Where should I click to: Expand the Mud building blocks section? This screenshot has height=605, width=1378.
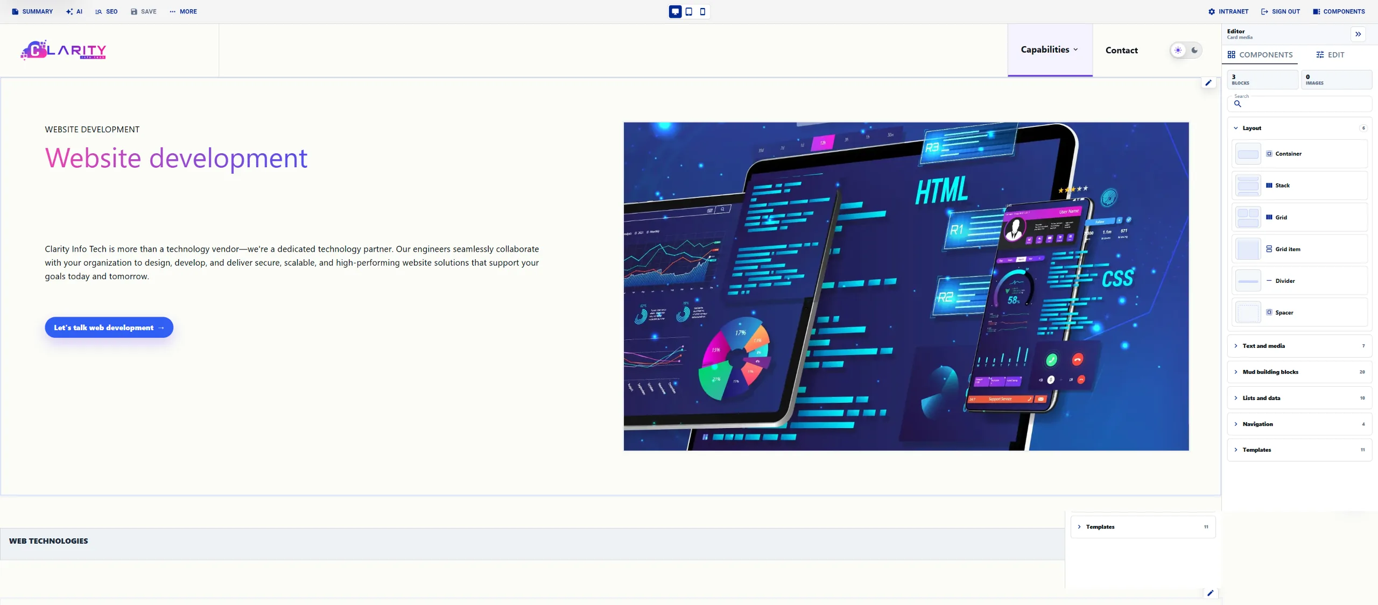click(1299, 372)
